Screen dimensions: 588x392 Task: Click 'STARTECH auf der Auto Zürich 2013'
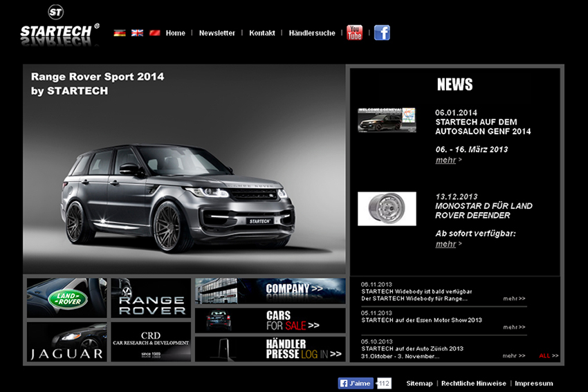tap(412, 348)
